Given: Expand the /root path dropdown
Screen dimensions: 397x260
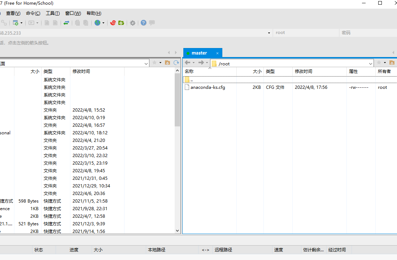Looking at the screenshot, I should coord(371,64).
